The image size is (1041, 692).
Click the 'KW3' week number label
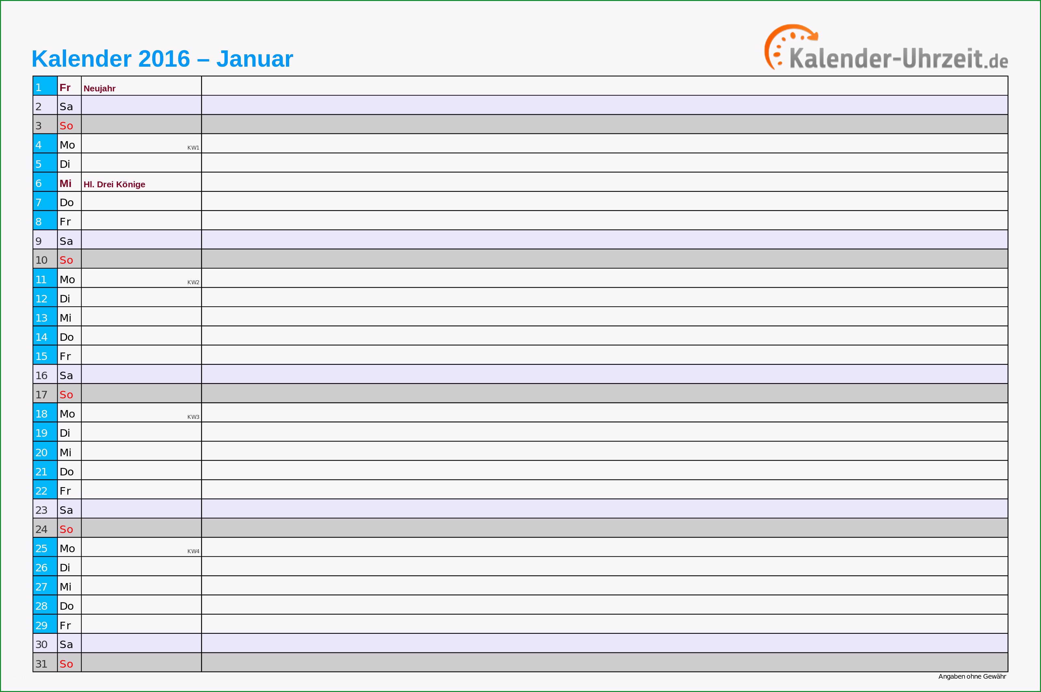click(x=193, y=417)
